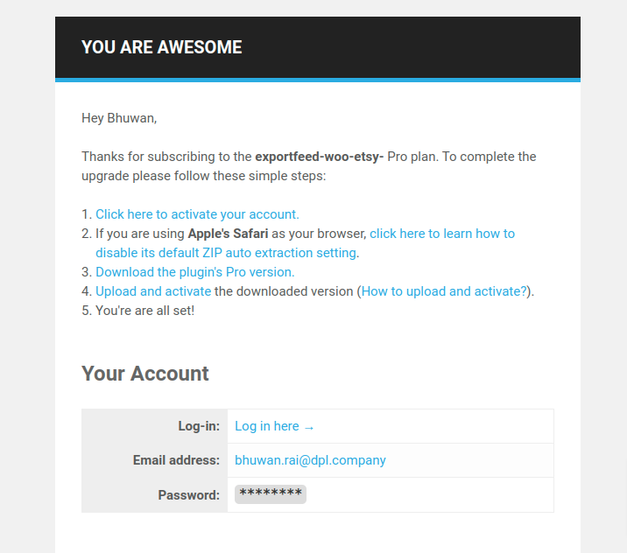
Task: Open How to upload and activate help link
Action: pyautogui.click(x=444, y=291)
